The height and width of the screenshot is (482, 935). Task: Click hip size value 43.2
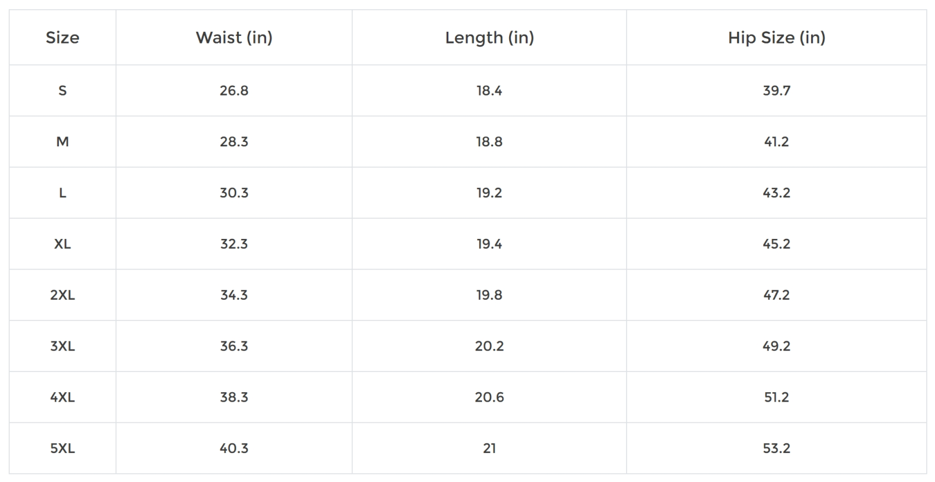pos(776,193)
